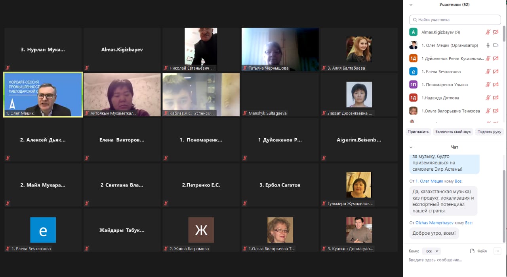Click the 2. Алексей Дьяк tile
This screenshot has height=277, width=507.
point(43,140)
